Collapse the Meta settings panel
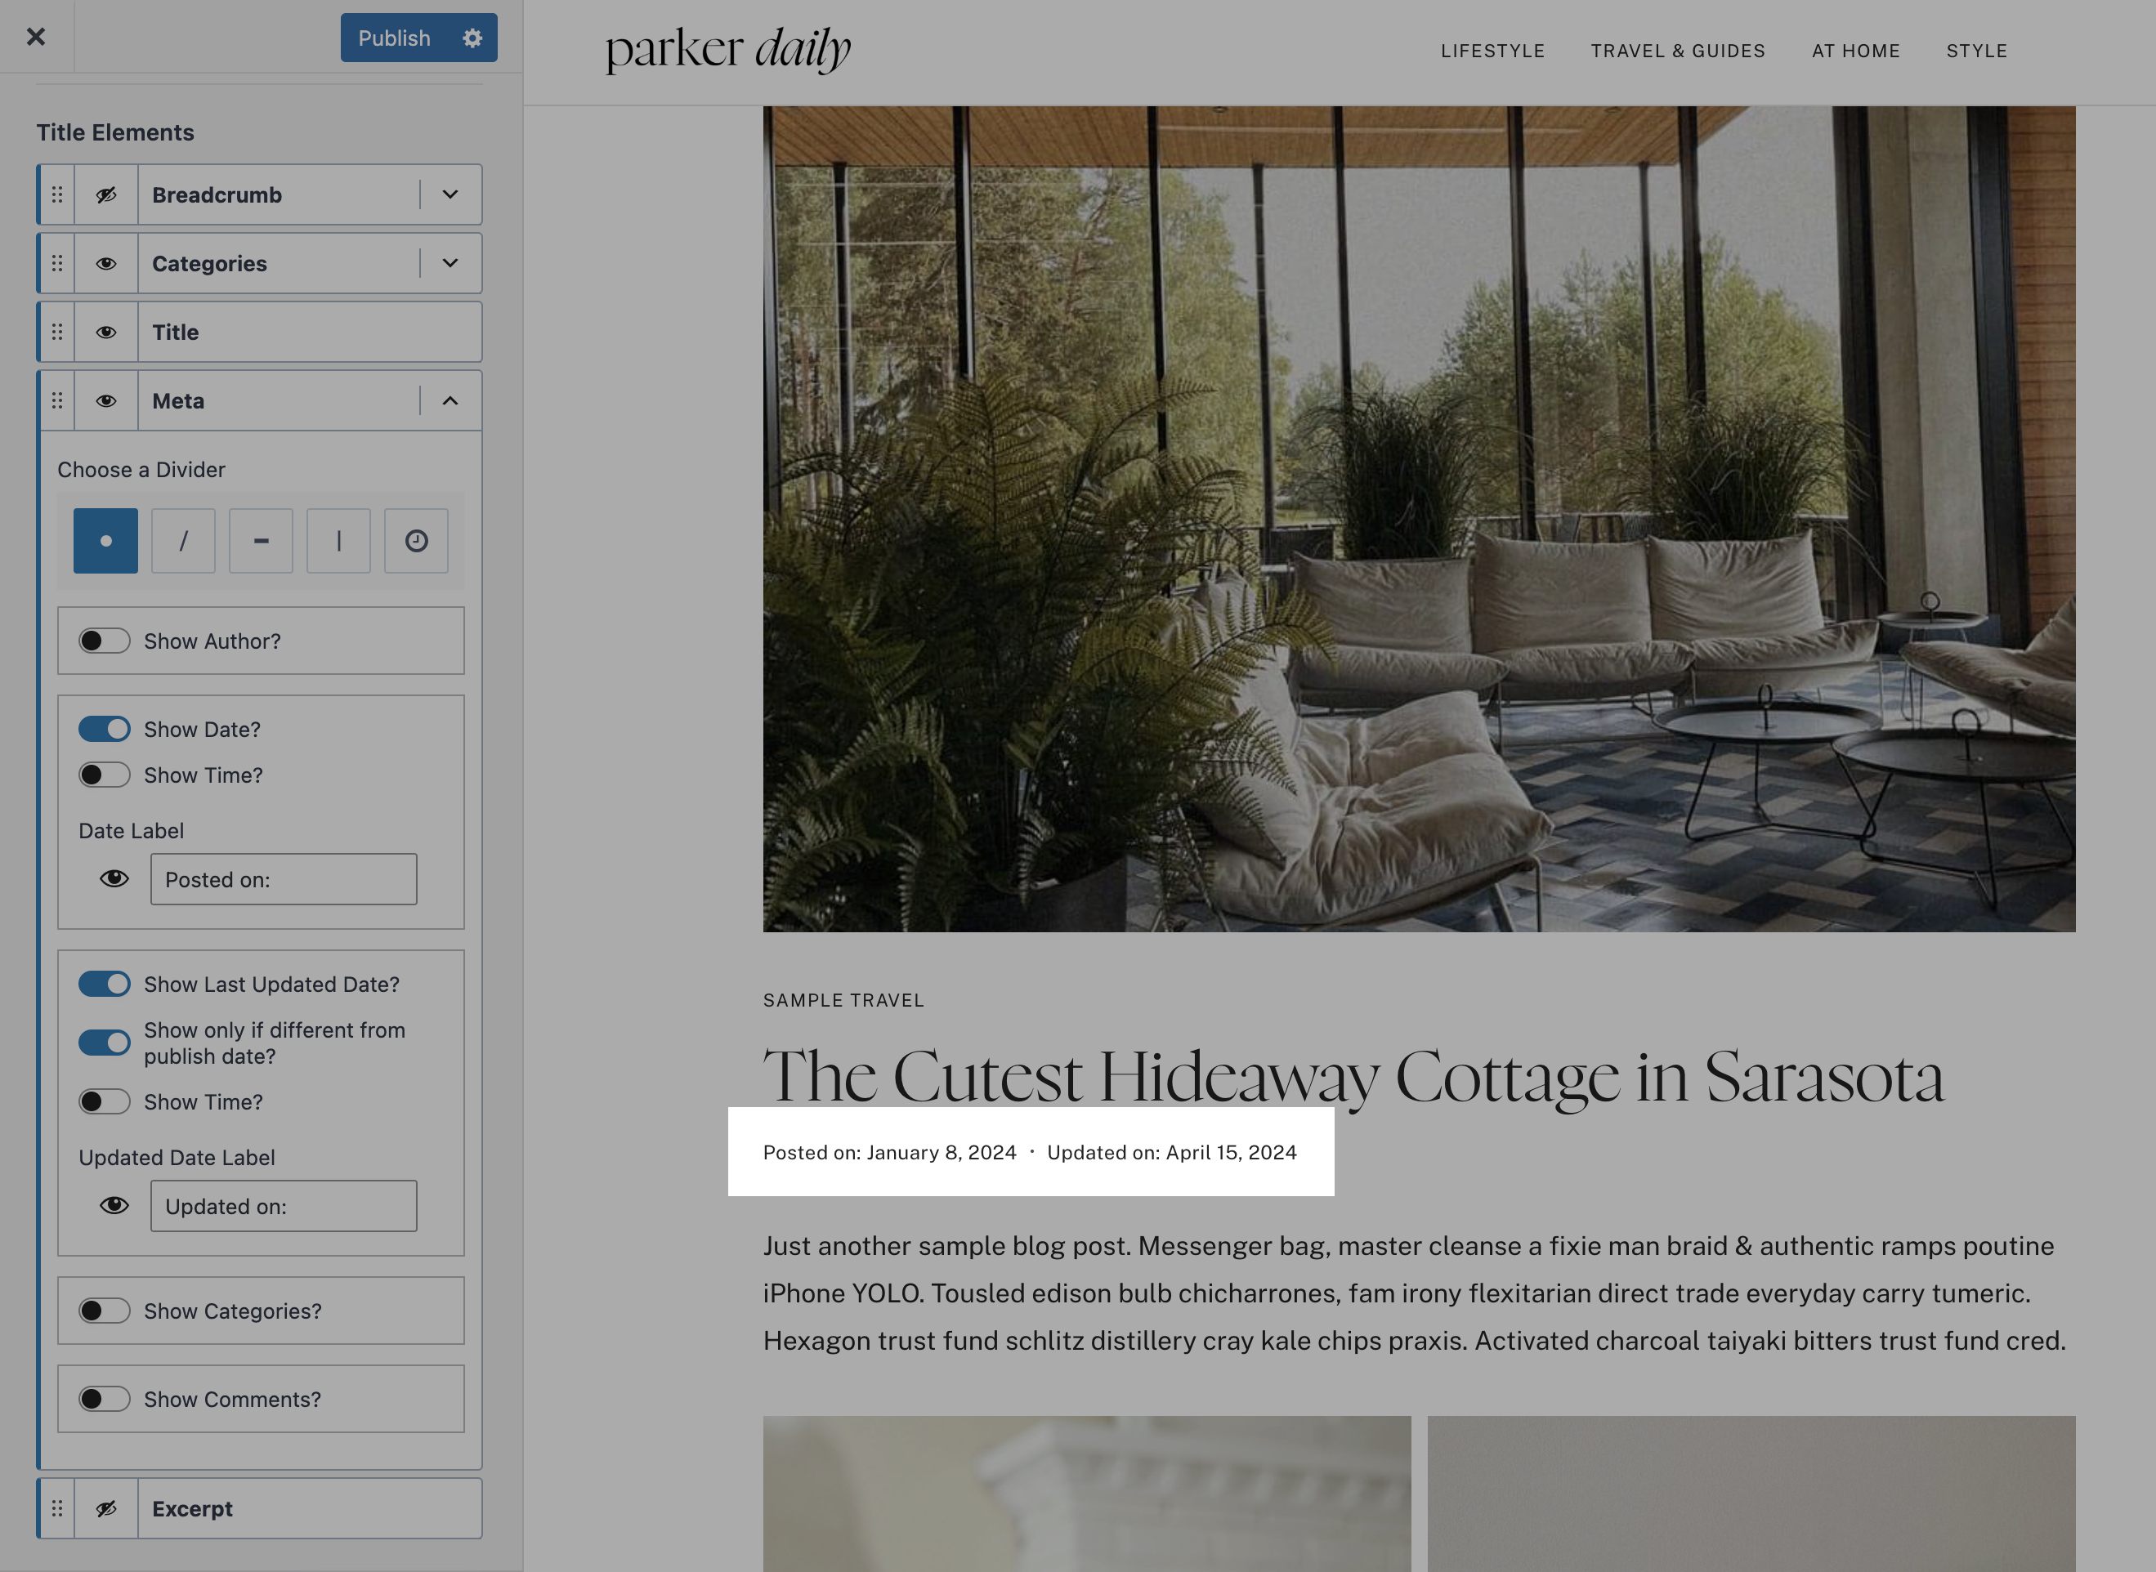The image size is (2156, 1572). (450, 400)
